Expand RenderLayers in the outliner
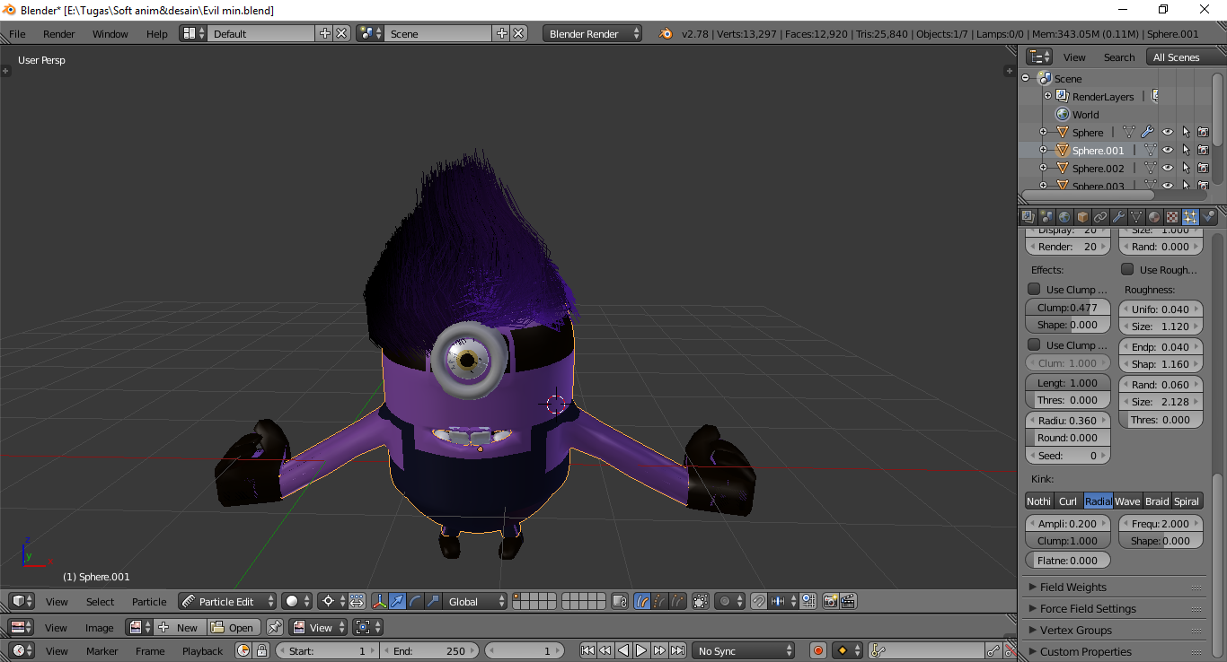 [1047, 96]
